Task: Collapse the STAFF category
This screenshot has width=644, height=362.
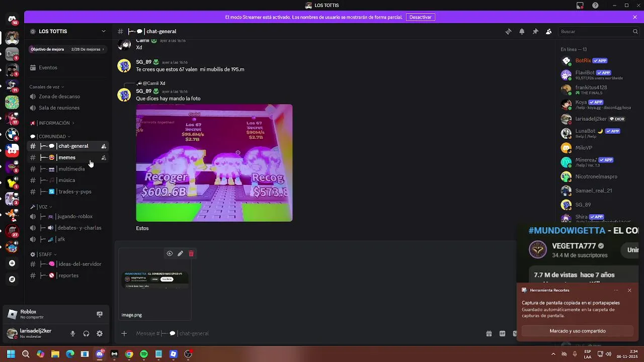Action: (x=43, y=254)
